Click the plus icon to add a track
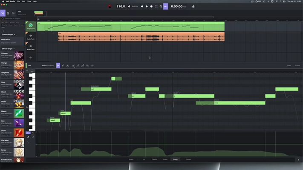Viewport: 303px width, 170px height. (30, 57)
